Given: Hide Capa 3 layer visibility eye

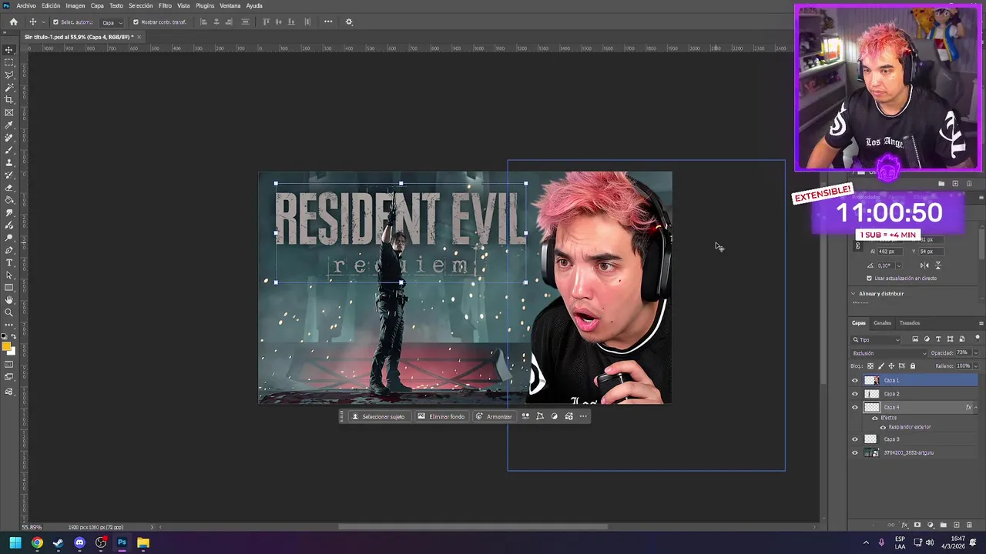Looking at the screenshot, I should coord(855,439).
